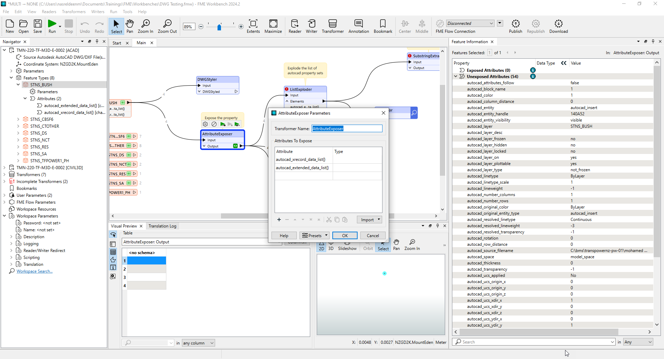The image size is (664, 359).
Task: Add a Reader from the toolbar
Action: pyautogui.click(x=295, y=26)
